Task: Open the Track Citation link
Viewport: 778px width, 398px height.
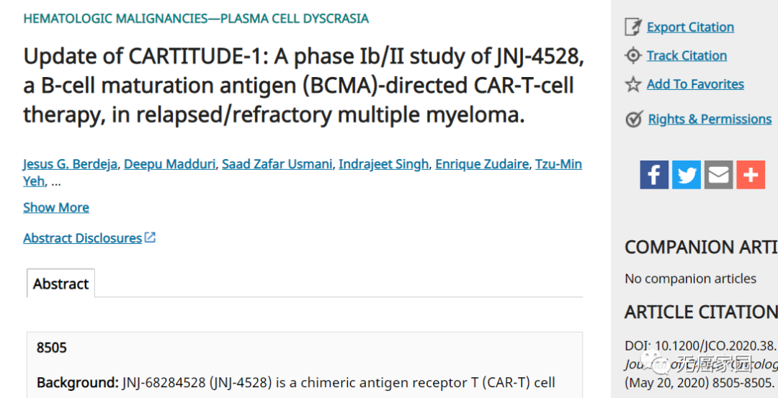Action: pos(687,55)
